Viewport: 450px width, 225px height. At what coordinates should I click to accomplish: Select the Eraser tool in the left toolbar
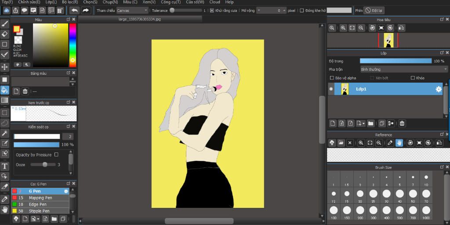pos(5,34)
